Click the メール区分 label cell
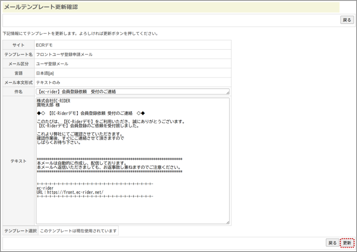Viewport: 357px width, 252px height. 18,64
